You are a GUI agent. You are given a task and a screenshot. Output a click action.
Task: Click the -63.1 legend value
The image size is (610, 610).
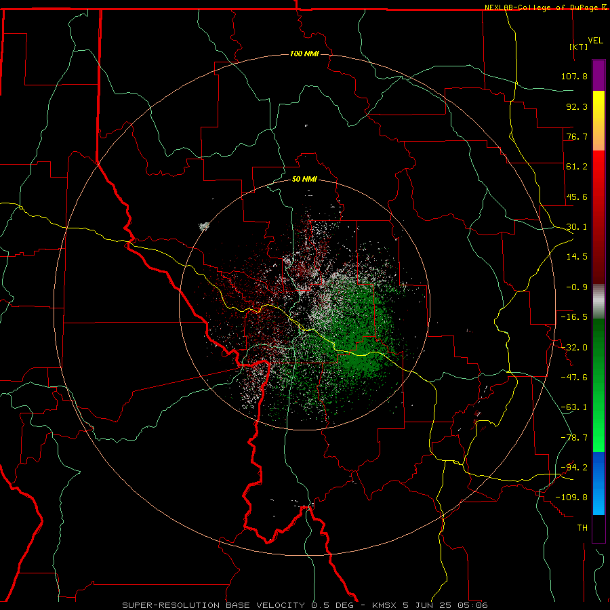pos(574,407)
